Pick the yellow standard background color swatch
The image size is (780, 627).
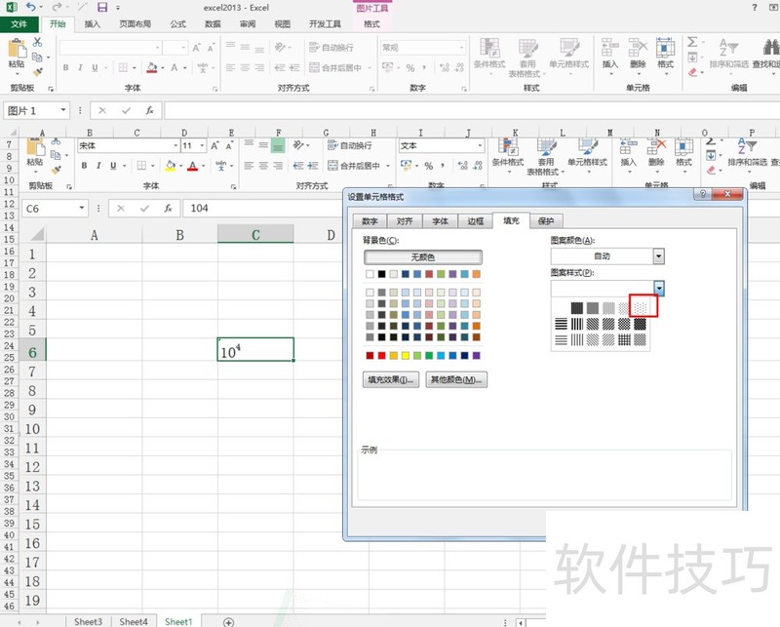click(x=405, y=355)
